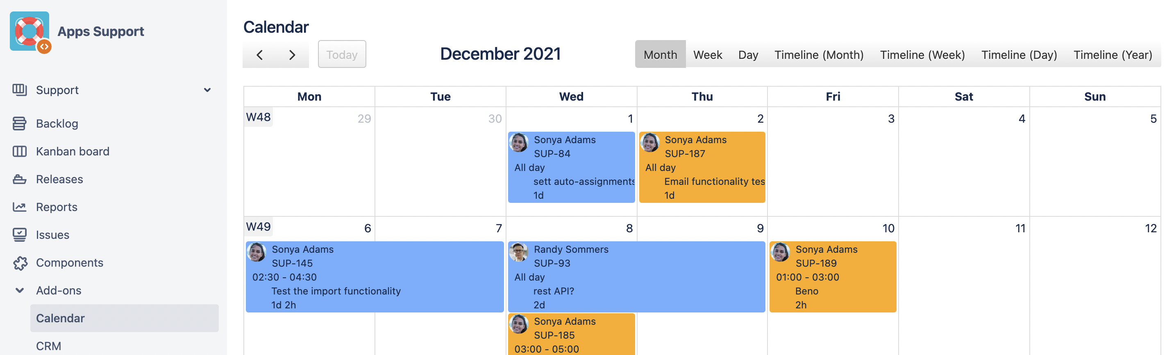This screenshot has height=355, width=1167.
Task: Go to next month with right arrow
Action: point(292,55)
